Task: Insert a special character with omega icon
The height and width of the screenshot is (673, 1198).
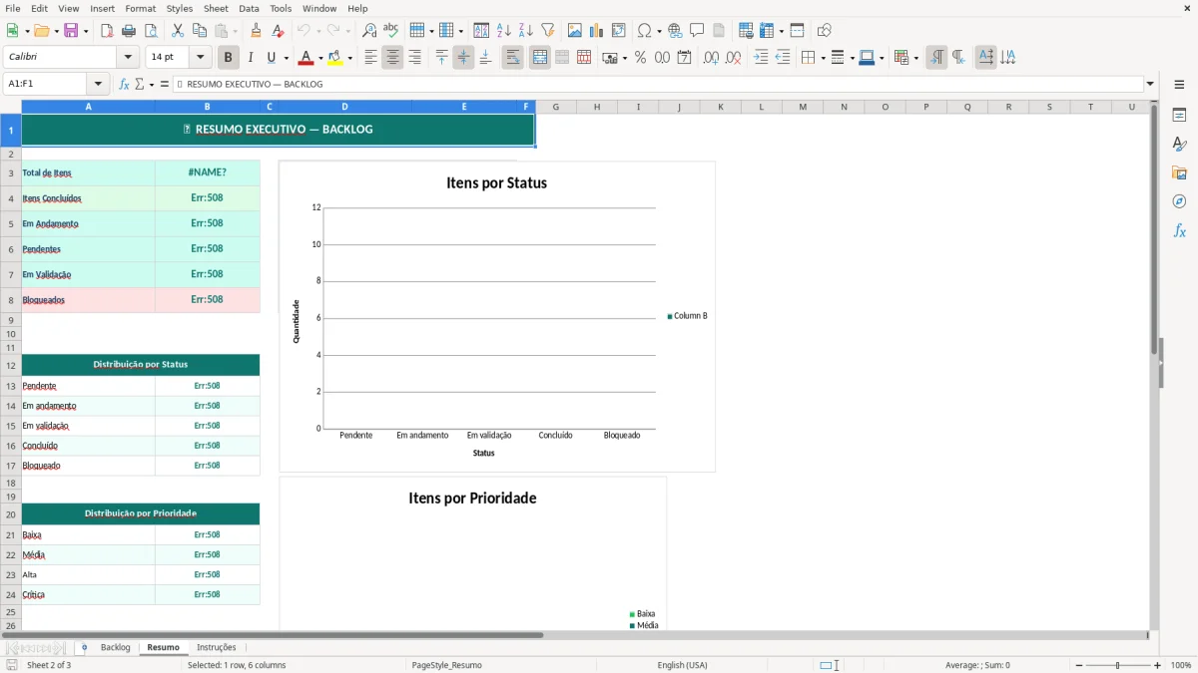Action: pyautogui.click(x=644, y=31)
